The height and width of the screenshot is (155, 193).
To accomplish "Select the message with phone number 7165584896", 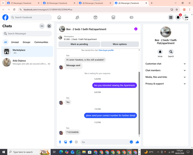I will click(73, 132).
